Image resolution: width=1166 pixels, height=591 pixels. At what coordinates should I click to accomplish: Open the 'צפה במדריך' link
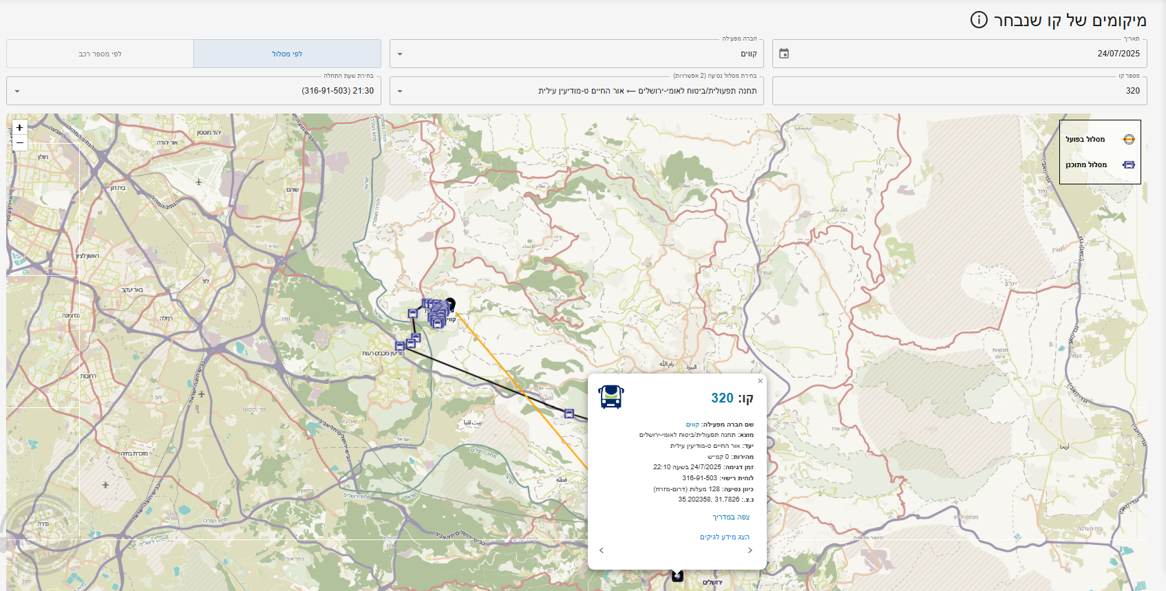pos(731,517)
